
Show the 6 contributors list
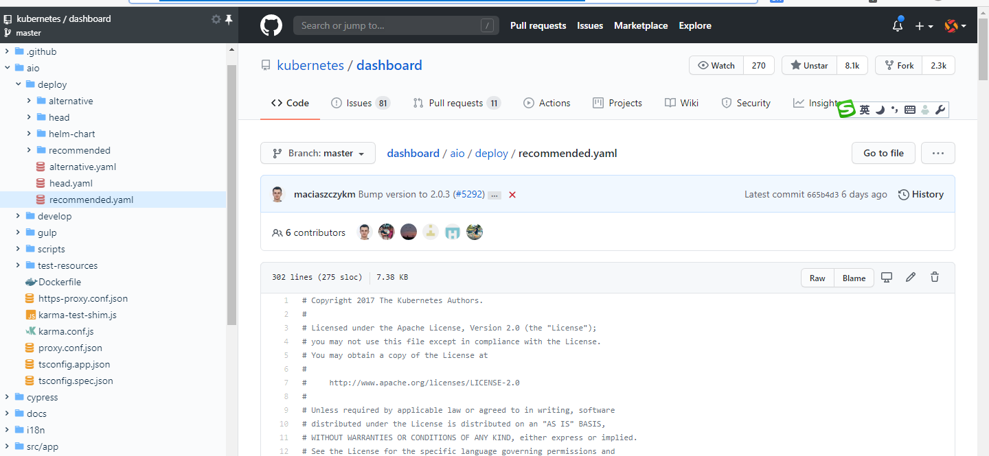pyautogui.click(x=309, y=232)
